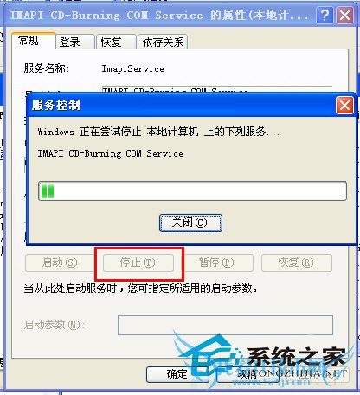Close the 服务控制 dialog with X icon

(x=344, y=105)
